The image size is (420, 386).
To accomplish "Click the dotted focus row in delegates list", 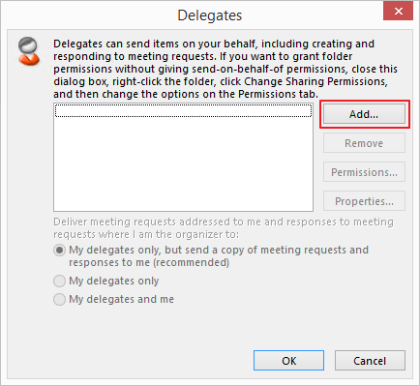I will tap(183, 110).
